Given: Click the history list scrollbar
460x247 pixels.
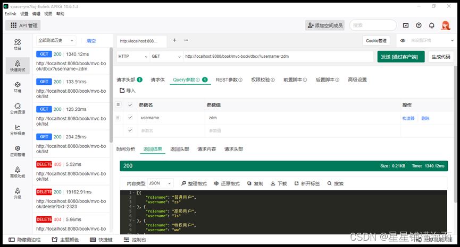Looking at the screenshot, I should click(111, 95).
